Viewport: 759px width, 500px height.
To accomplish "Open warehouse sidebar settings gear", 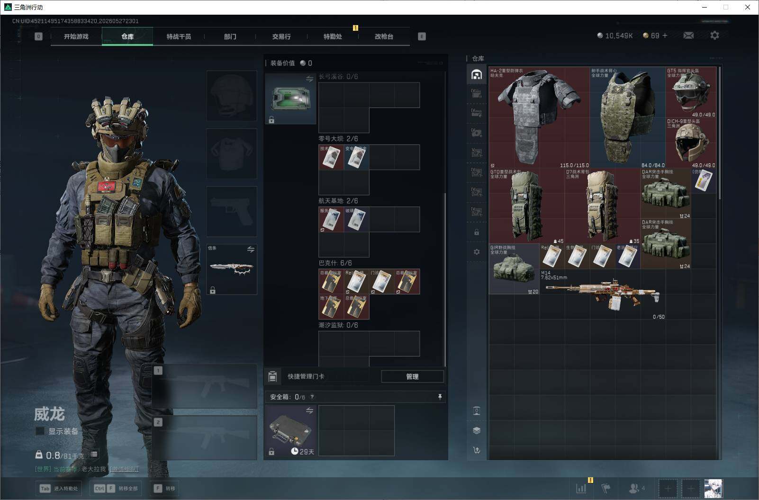I will (477, 252).
